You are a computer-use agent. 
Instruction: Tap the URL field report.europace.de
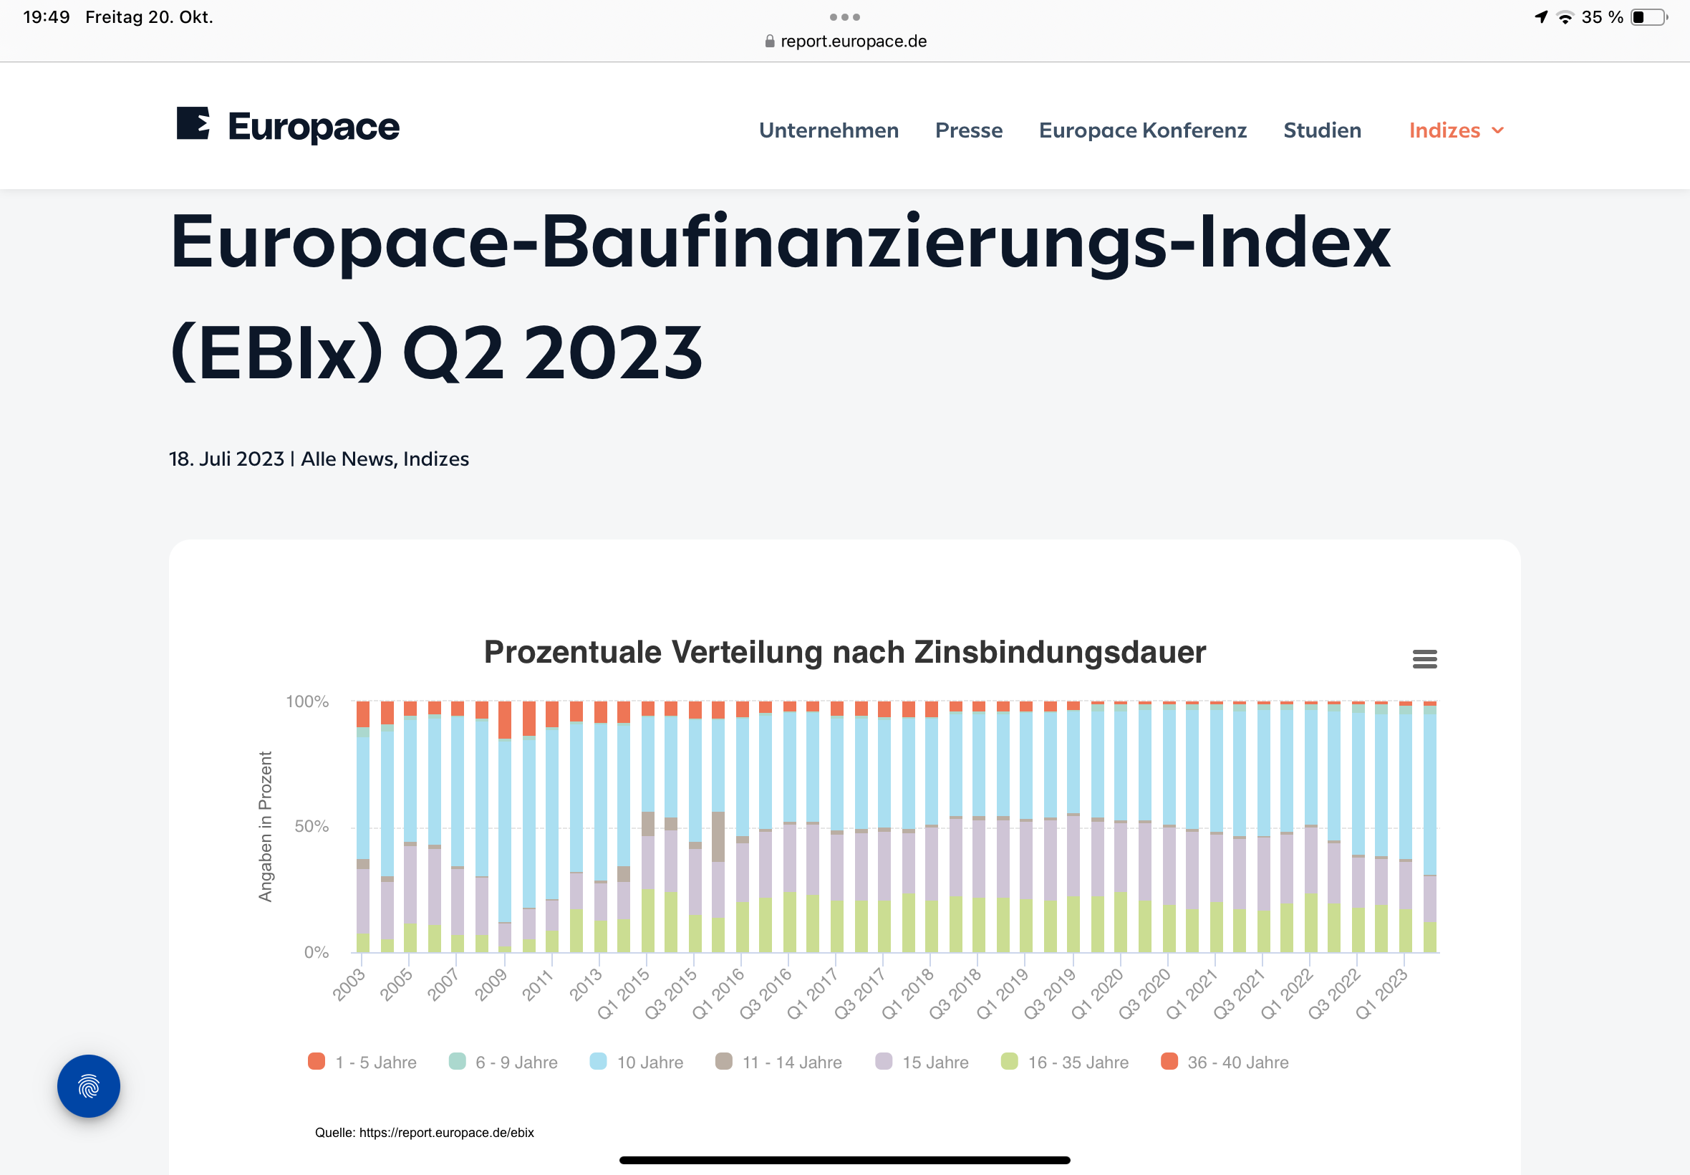click(854, 42)
